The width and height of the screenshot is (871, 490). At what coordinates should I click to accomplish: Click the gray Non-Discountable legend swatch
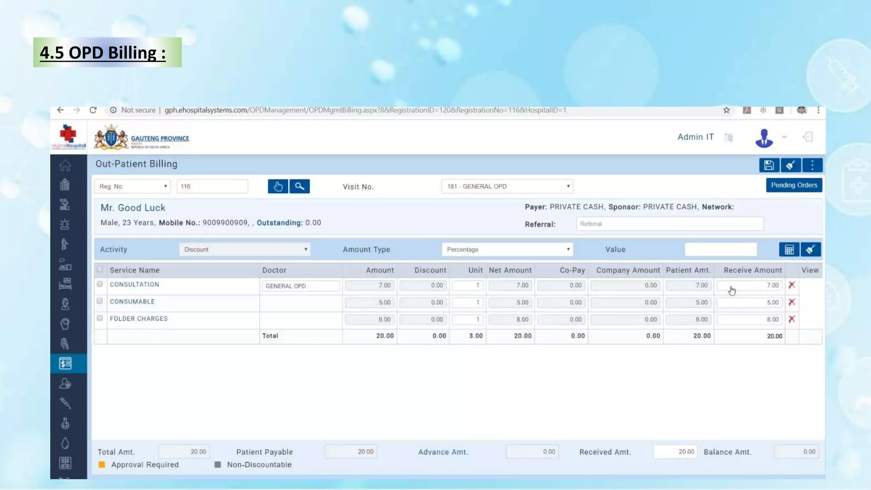point(217,464)
